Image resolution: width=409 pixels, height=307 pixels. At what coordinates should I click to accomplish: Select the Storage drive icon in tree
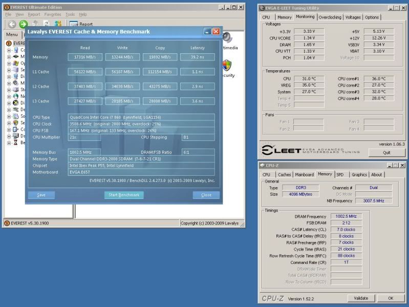pos(16,90)
